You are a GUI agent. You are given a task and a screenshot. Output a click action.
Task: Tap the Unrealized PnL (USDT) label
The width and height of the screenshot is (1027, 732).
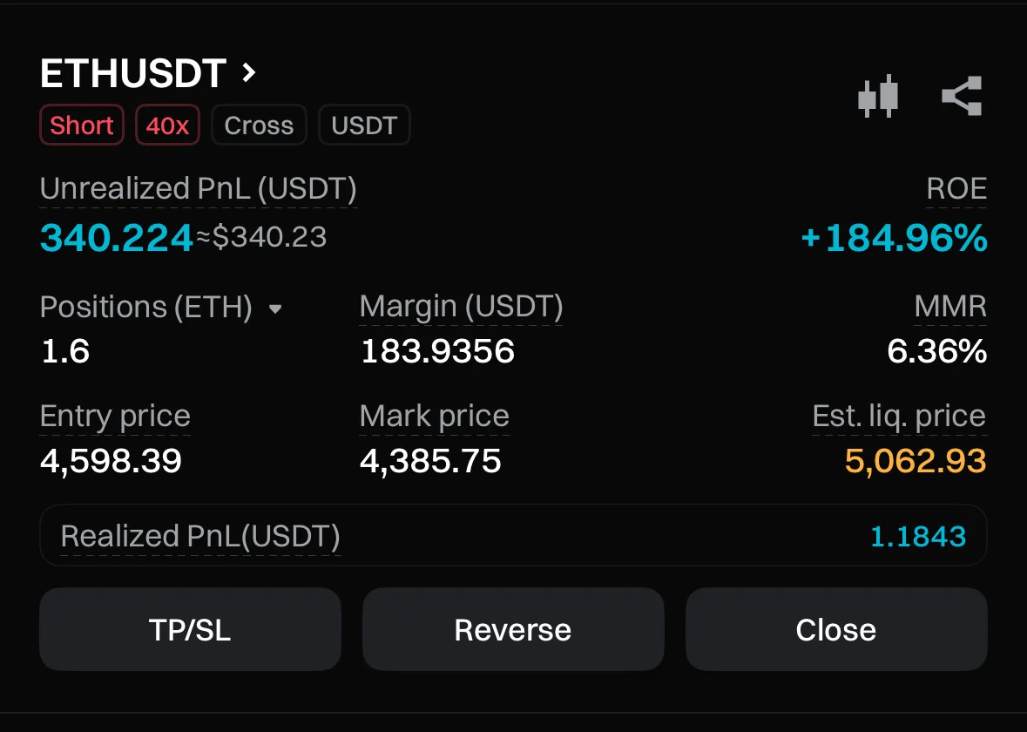pos(198,189)
